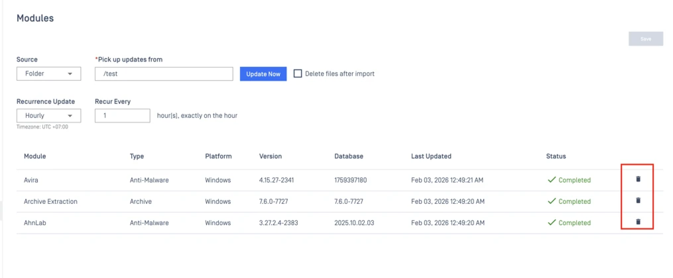Click green checkmark in Archive Extraction status
This screenshot has height=278, width=673.
pyautogui.click(x=551, y=201)
